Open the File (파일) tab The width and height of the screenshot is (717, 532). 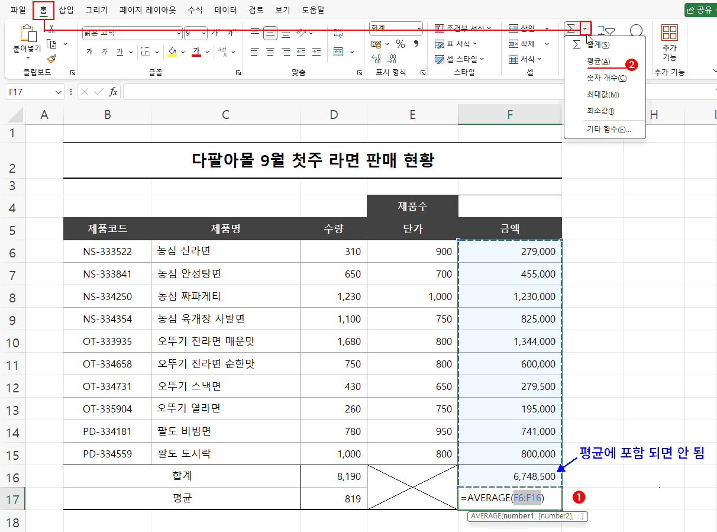pos(18,9)
